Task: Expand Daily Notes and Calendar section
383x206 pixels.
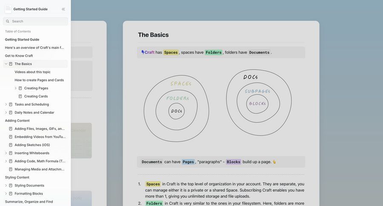Action: (6, 112)
